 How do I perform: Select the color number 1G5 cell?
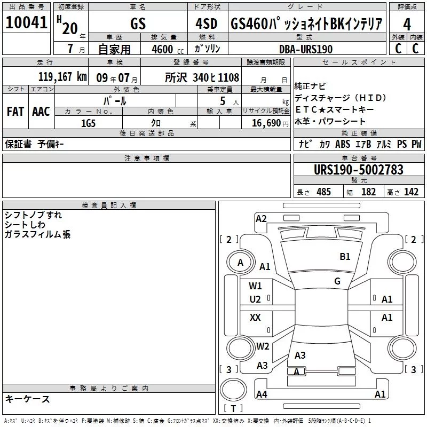89,123
